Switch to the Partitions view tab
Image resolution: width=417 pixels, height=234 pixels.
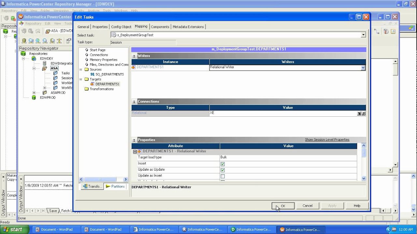click(x=115, y=187)
